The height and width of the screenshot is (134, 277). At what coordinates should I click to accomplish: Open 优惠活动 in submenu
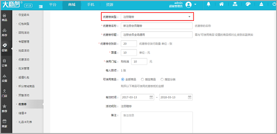[x=24, y=60]
